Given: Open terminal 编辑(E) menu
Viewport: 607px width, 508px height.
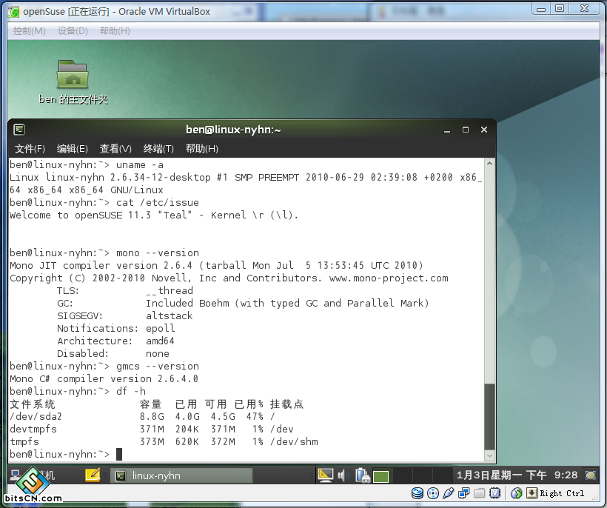Looking at the screenshot, I should [73, 149].
